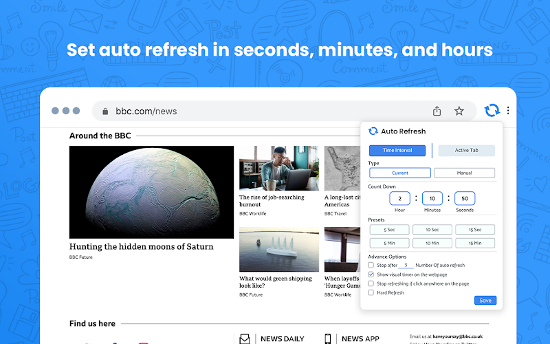Click the NEWS DAILY link
This screenshot has width=550, height=344.
coord(283,338)
